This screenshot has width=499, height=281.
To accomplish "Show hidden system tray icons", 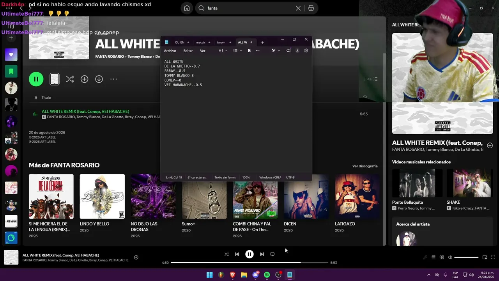I will (x=429, y=275).
